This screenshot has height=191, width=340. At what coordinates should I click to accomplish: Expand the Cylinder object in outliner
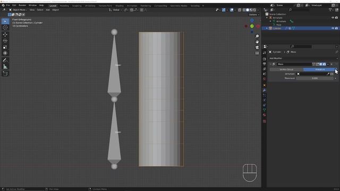[x=267, y=28]
